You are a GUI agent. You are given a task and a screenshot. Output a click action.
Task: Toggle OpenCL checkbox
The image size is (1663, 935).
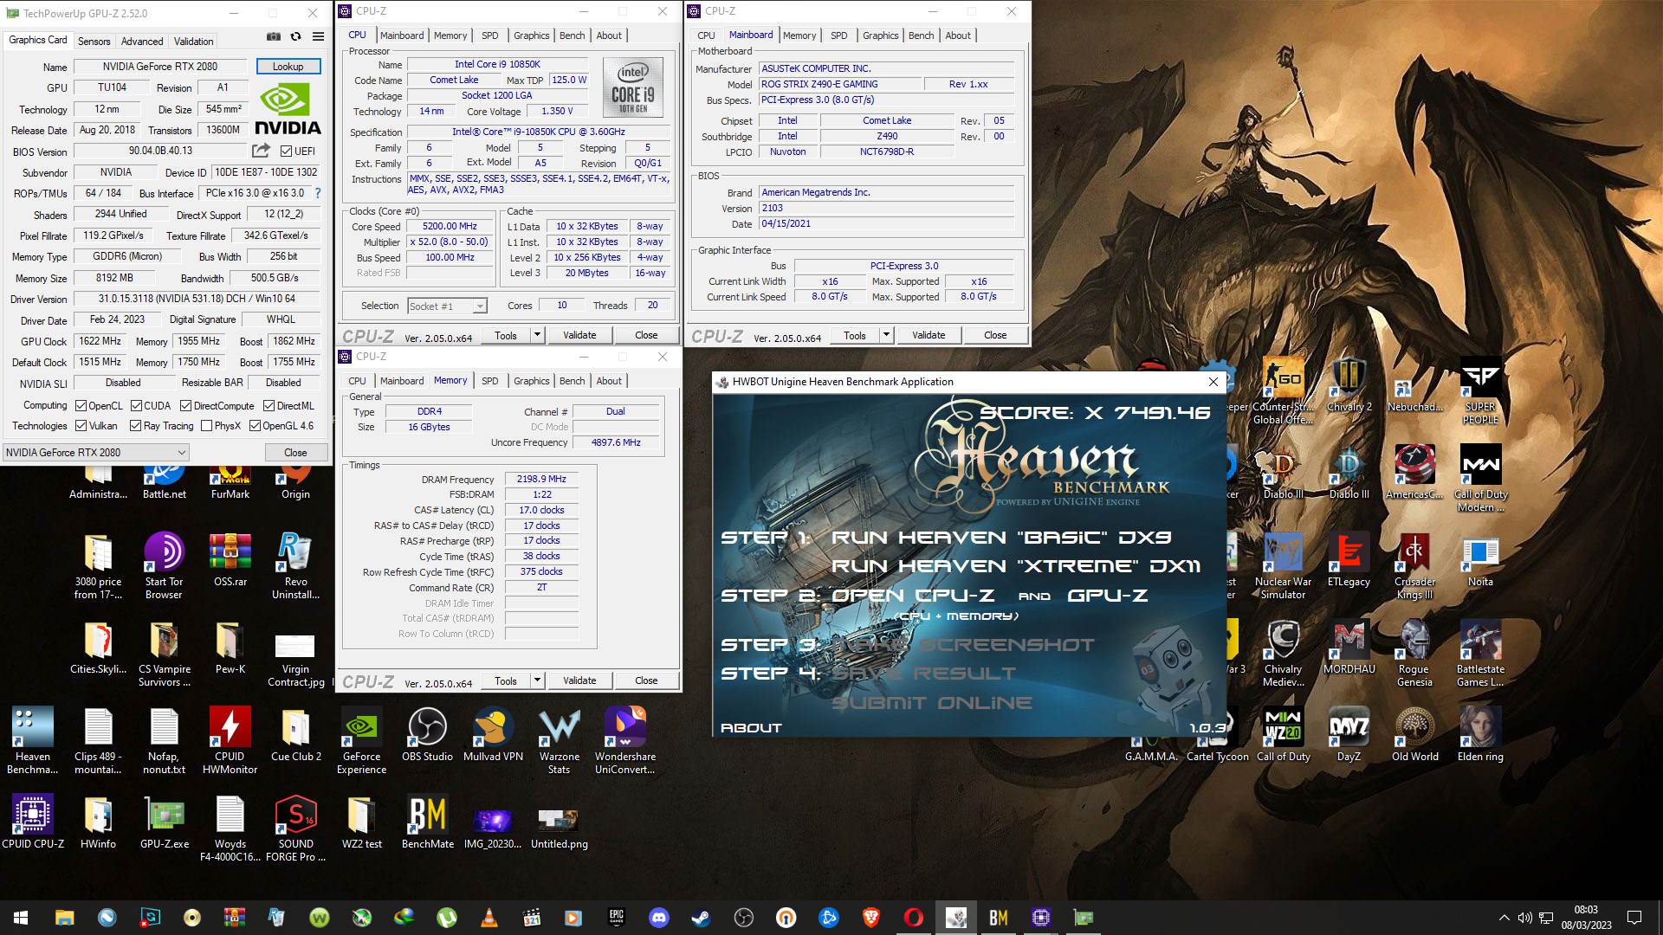click(81, 405)
